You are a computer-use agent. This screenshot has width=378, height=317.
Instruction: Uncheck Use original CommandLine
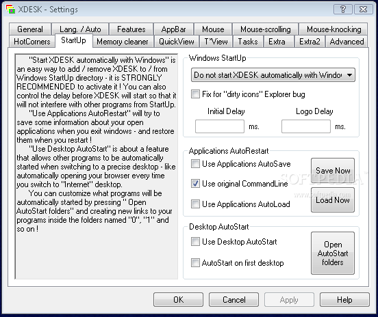tap(195, 184)
